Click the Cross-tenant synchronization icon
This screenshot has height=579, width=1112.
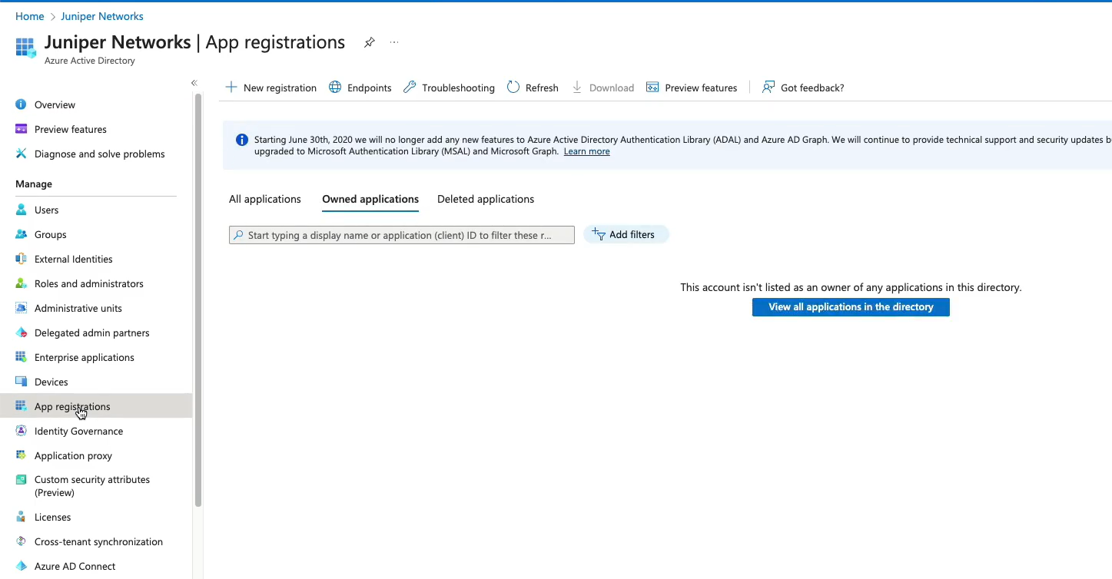tap(21, 541)
